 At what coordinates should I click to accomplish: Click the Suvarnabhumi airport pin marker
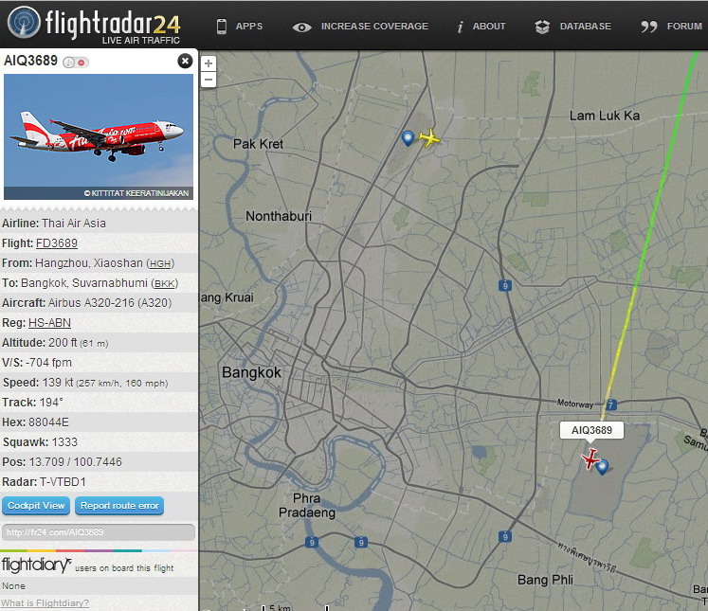click(602, 467)
